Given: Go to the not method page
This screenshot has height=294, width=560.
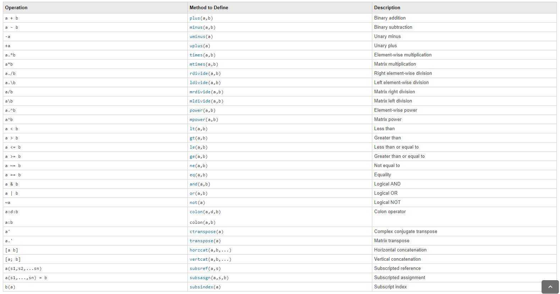Looking at the screenshot, I should tap(193, 203).
